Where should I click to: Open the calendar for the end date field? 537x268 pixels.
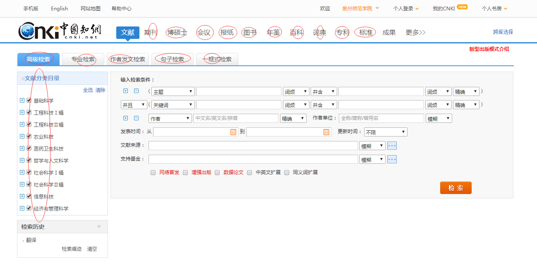point(326,132)
